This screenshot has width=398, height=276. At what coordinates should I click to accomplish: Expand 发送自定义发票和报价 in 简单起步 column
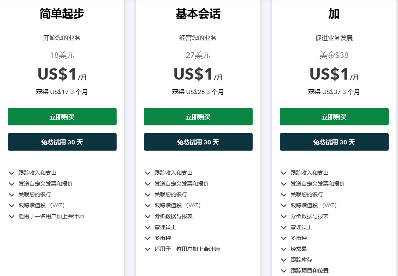[x=12, y=184]
